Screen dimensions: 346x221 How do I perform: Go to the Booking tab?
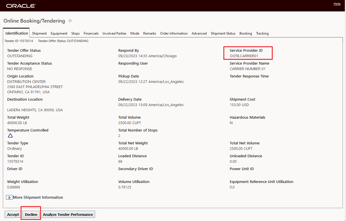point(246,33)
